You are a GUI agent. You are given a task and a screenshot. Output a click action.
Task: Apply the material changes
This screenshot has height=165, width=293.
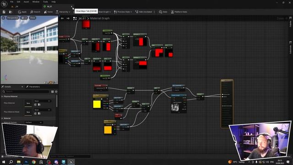coord(22,12)
